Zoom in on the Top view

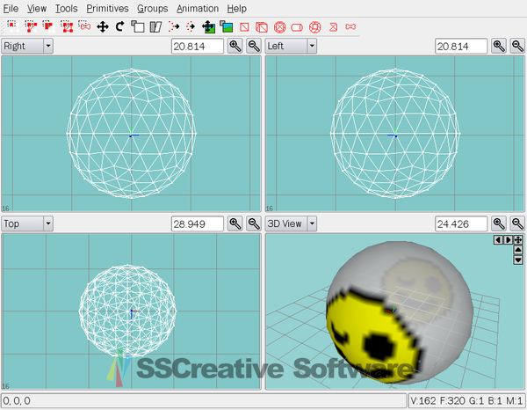(235, 223)
